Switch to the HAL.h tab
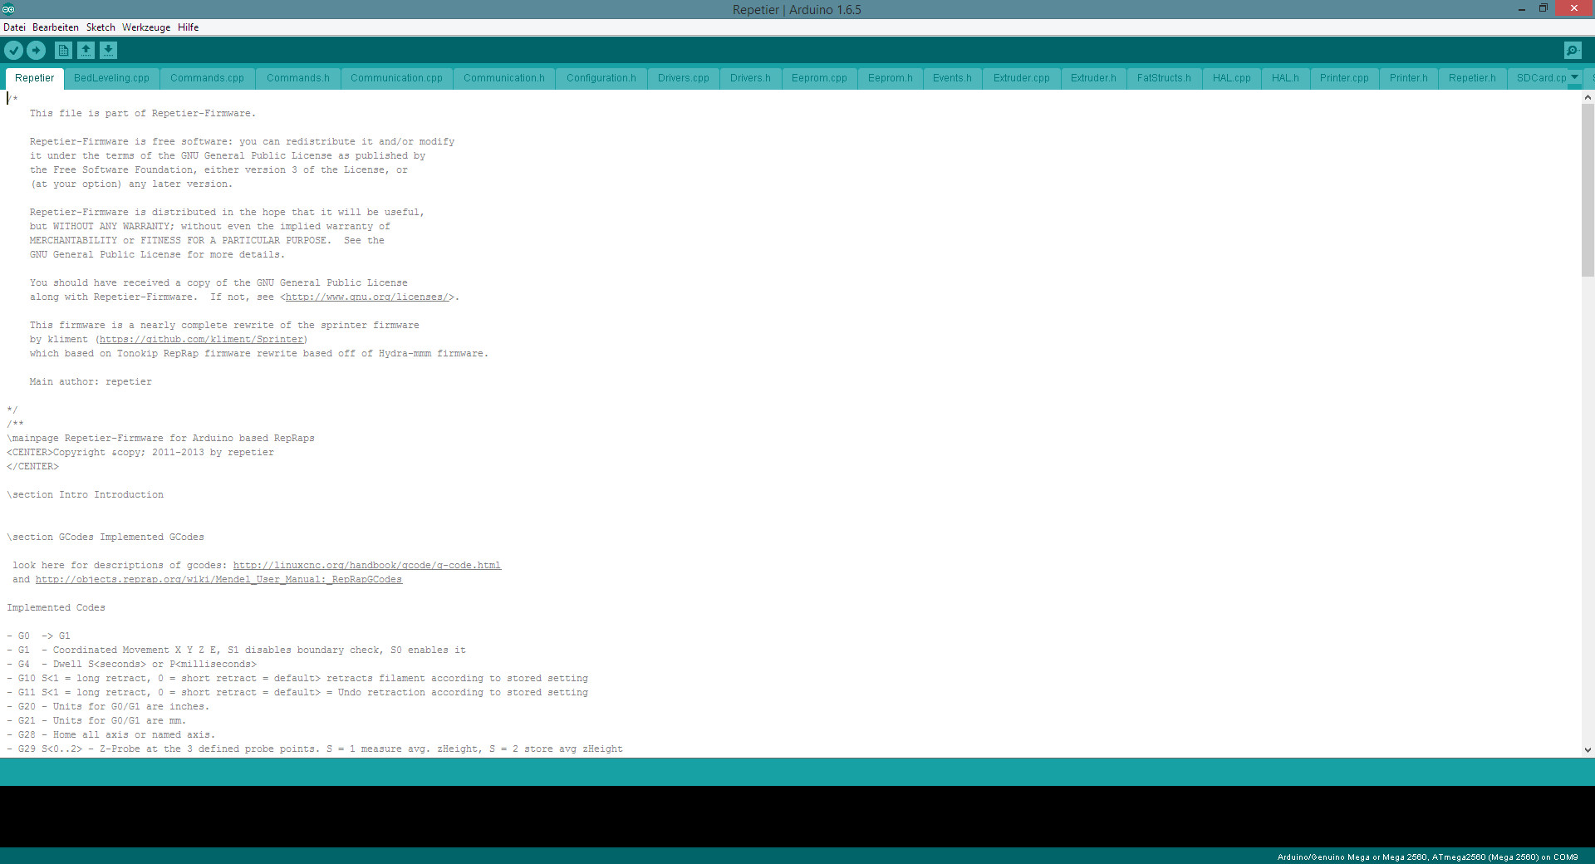Image resolution: width=1595 pixels, height=864 pixels. (x=1285, y=78)
